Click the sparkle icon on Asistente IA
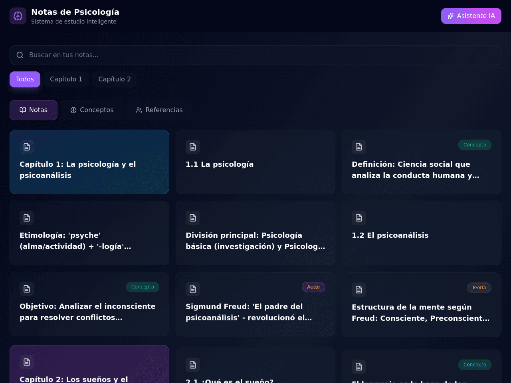511x383 pixels. point(451,16)
